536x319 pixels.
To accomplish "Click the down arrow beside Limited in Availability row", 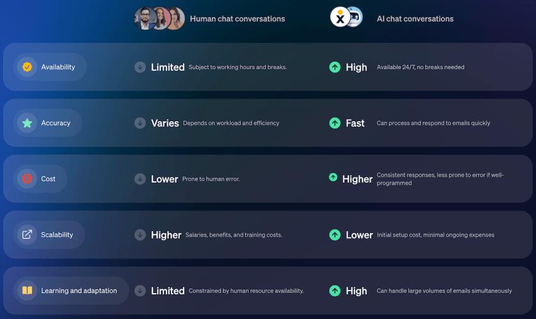I will coord(140,67).
